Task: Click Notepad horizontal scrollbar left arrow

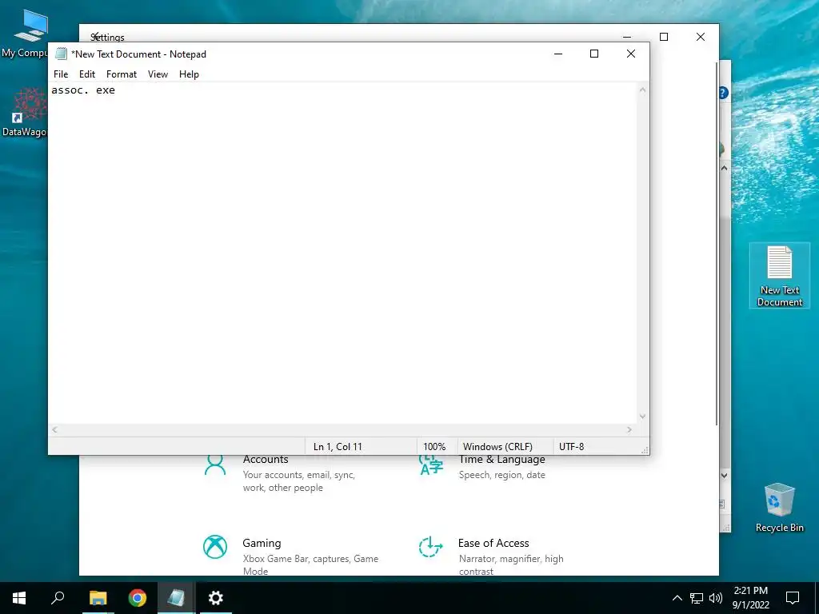Action: pyautogui.click(x=54, y=429)
